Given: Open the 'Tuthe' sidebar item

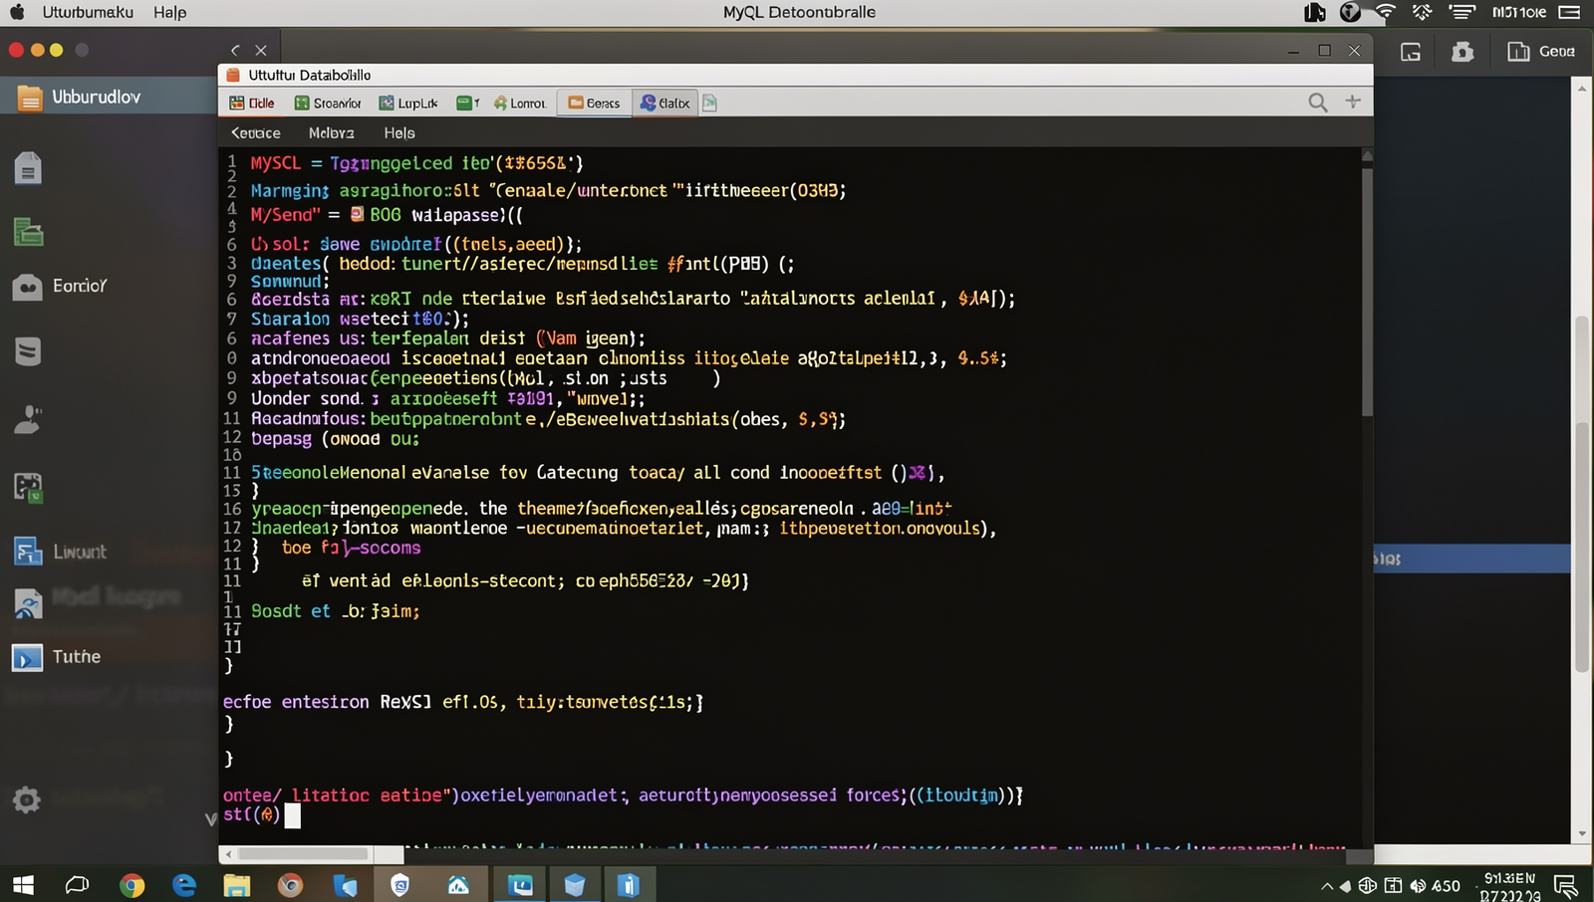Looking at the screenshot, I should pos(57,657).
